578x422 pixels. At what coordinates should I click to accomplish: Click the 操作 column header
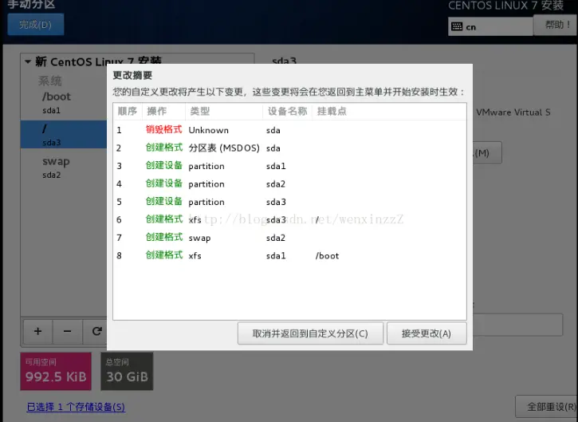163,111
